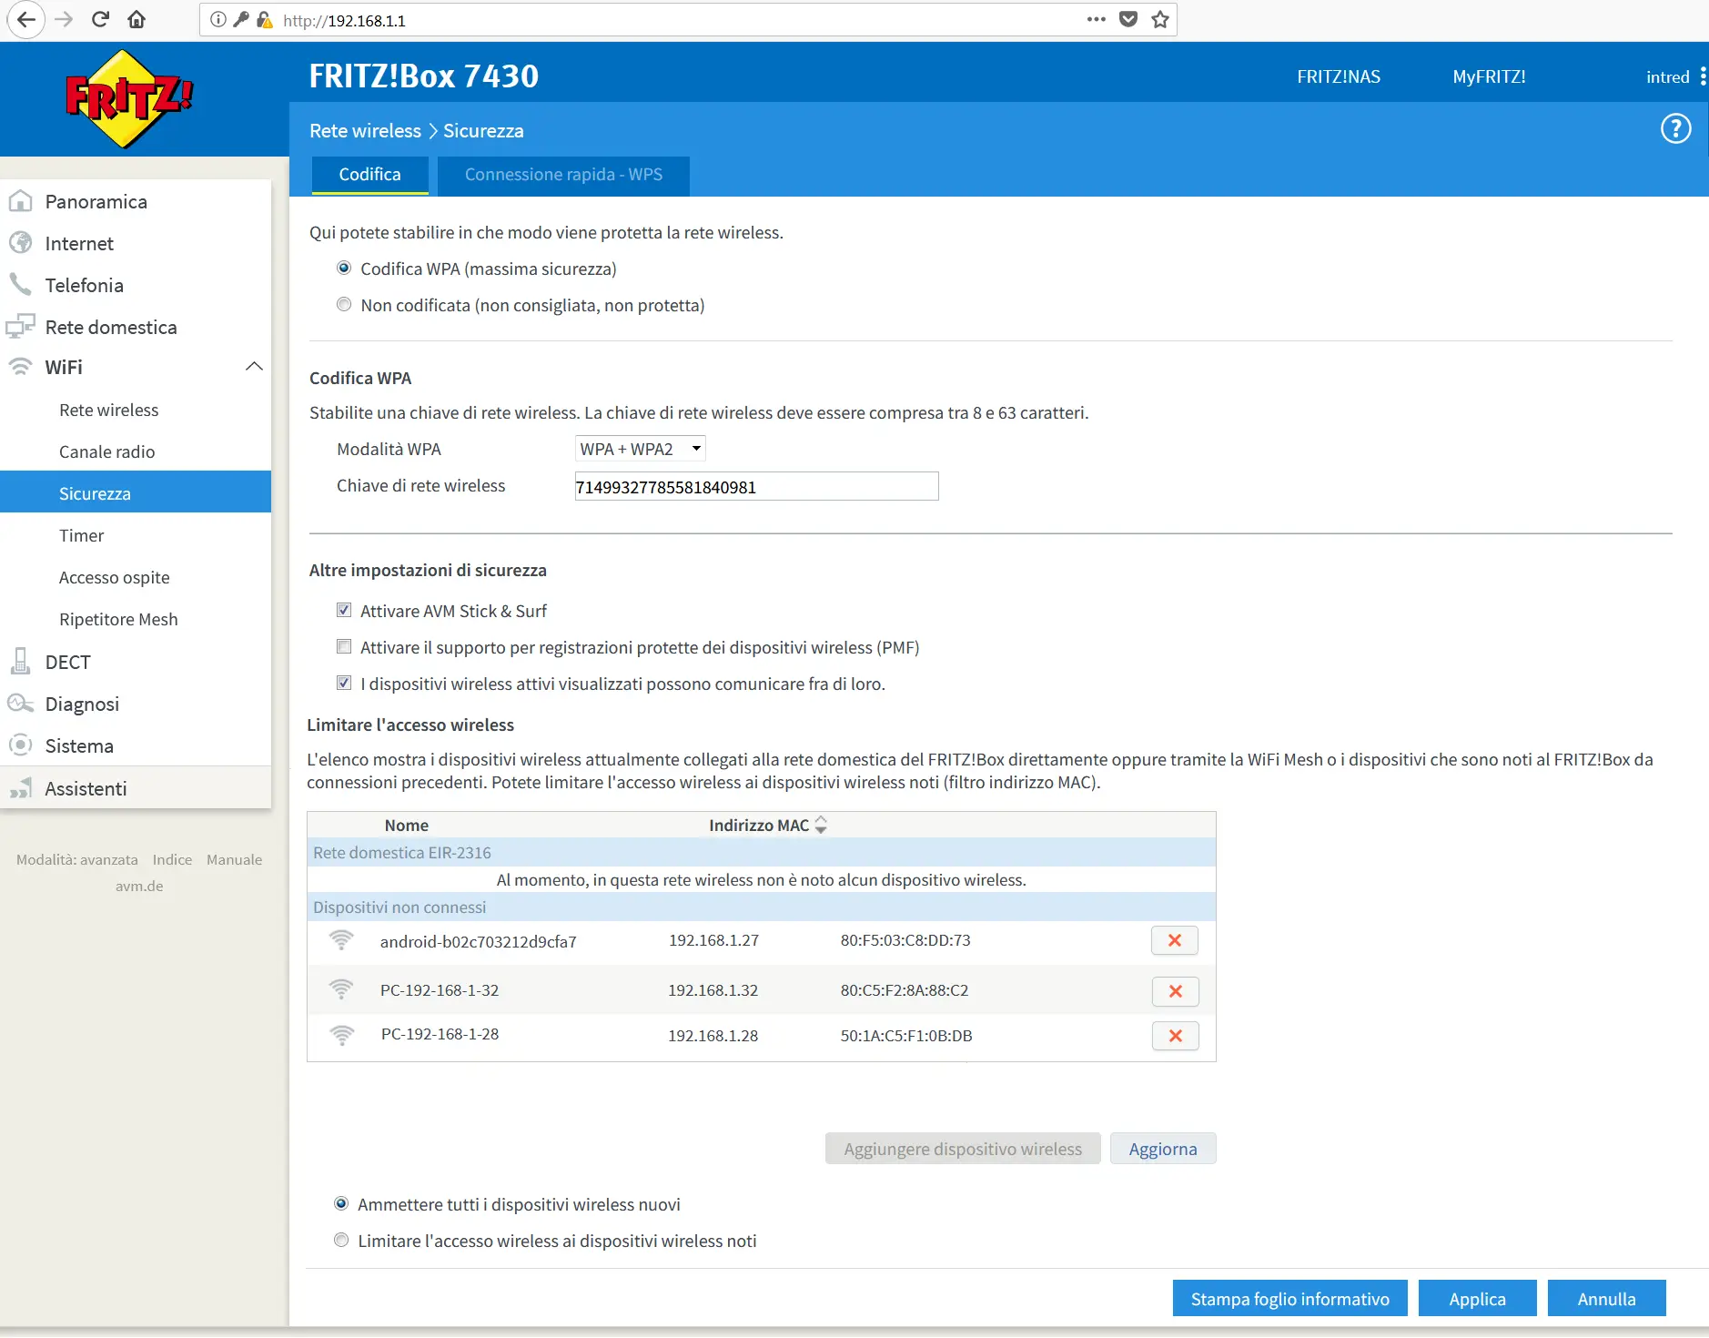The height and width of the screenshot is (1338, 1709).
Task: Select Non codificata radio option
Action: (344, 304)
